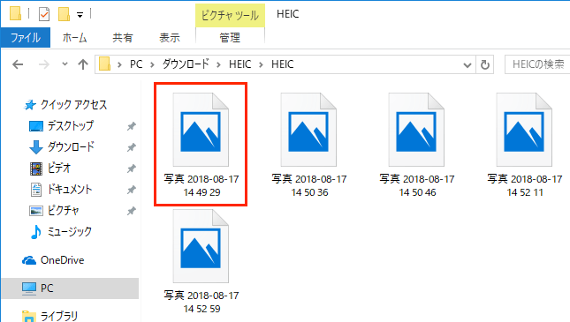Screen dimensions: 570x322
Task: Select file icon for 写真 2018-08-17 14 50 46
Action: click(416, 130)
